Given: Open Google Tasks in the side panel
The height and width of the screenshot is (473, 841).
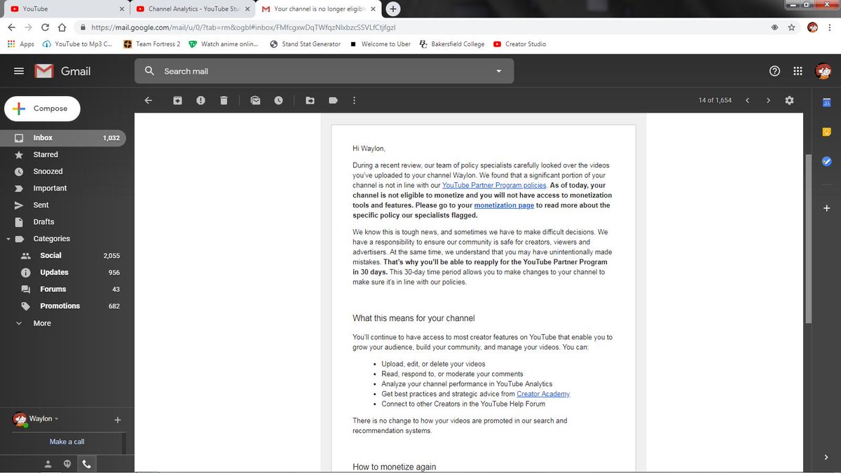Looking at the screenshot, I should point(826,161).
